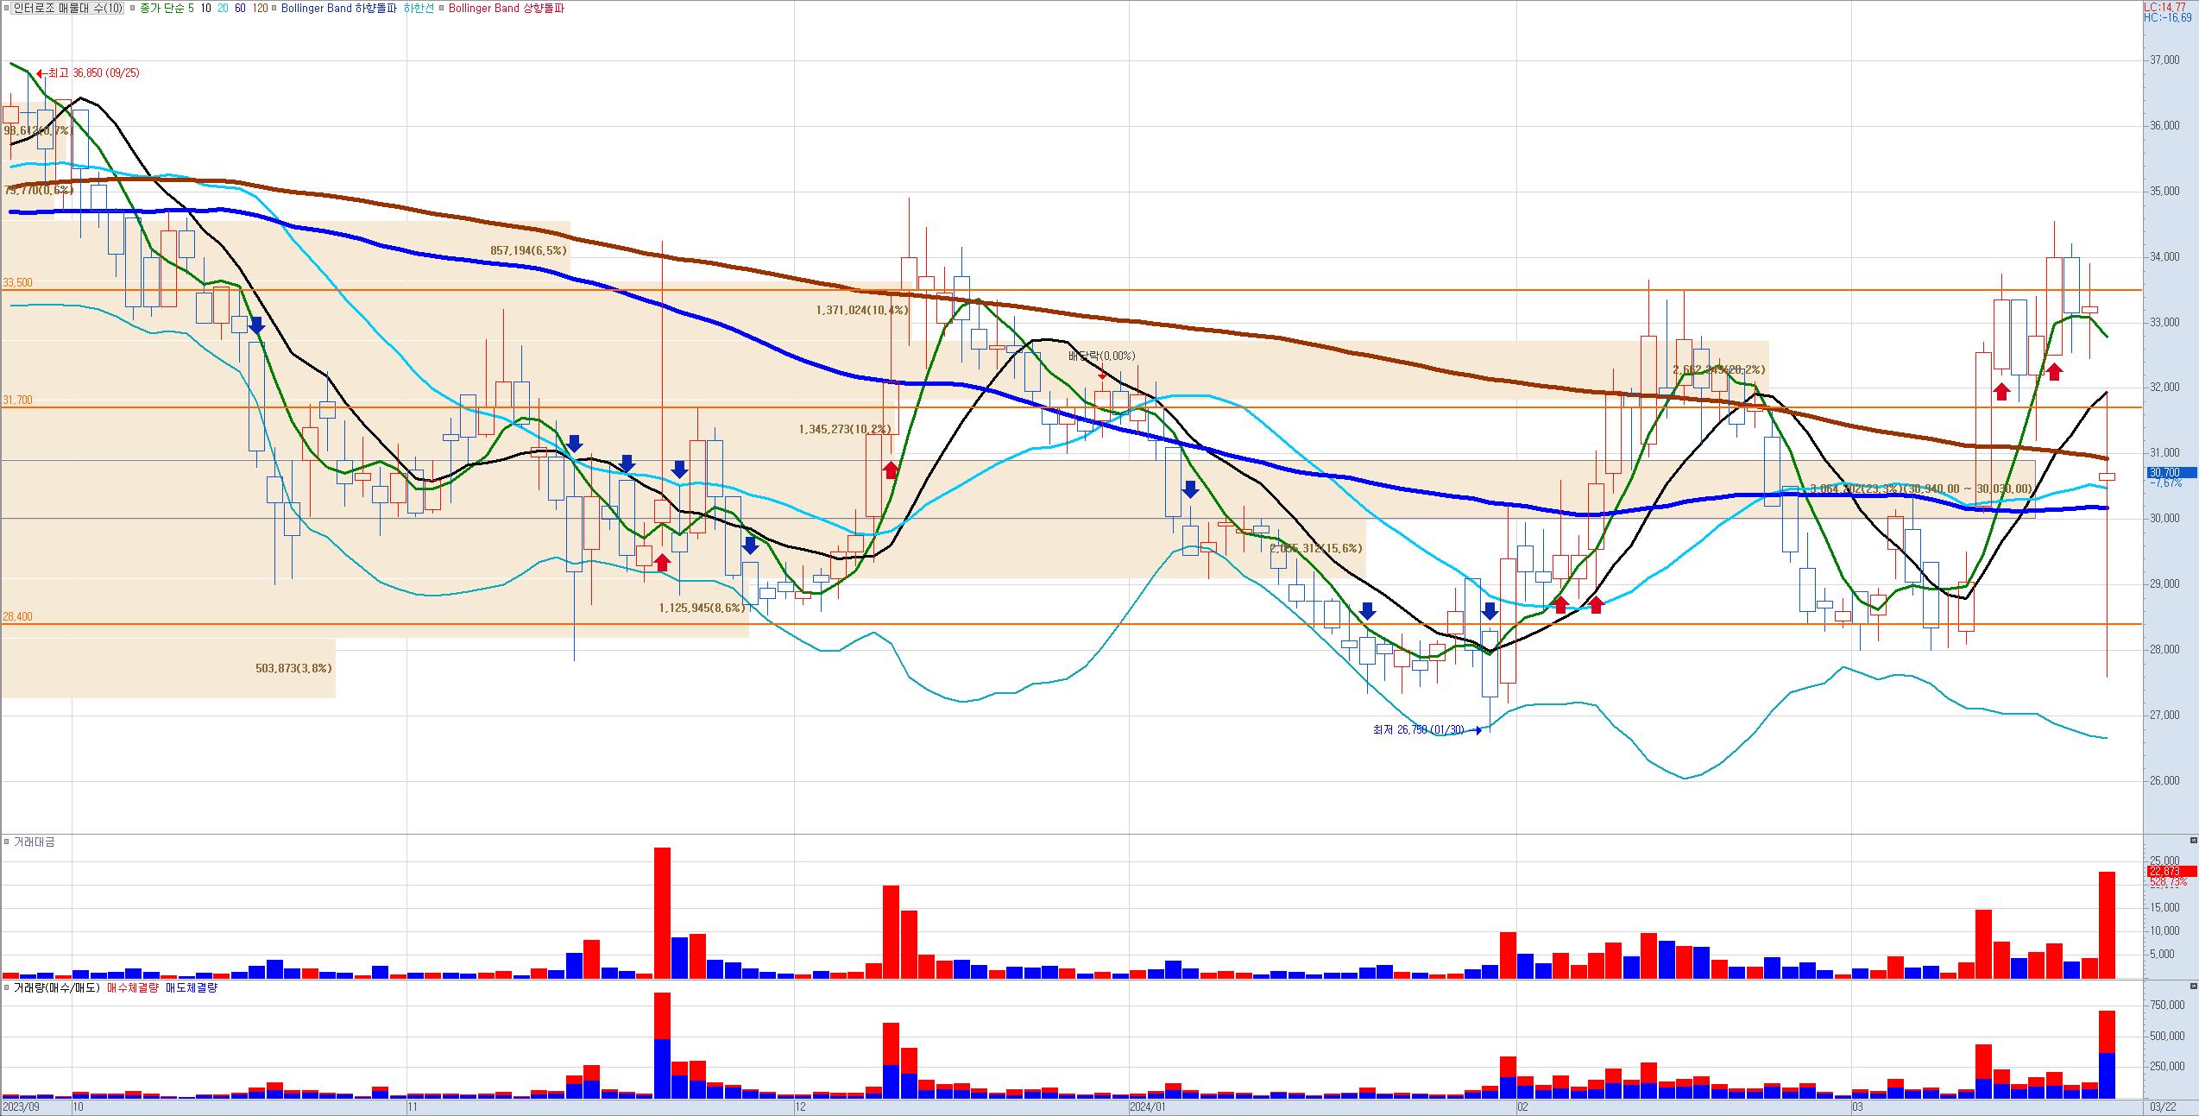Click the 2024/01 date axis label
Viewport: 2199px width, 1116px height.
pyautogui.click(x=1148, y=1107)
